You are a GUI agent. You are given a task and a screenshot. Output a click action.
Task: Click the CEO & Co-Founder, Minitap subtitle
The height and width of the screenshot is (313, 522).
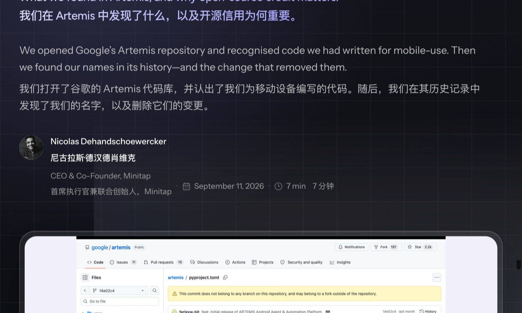coord(100,176)
